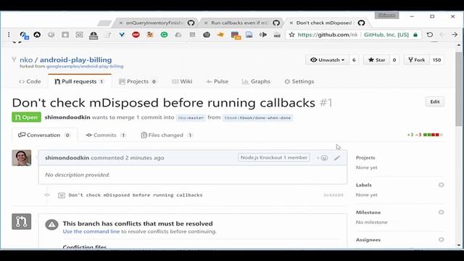Viewport: 464px width, 261px height.
Task: Click the red ABP Adblock extension icon
Action: [136, 35]
